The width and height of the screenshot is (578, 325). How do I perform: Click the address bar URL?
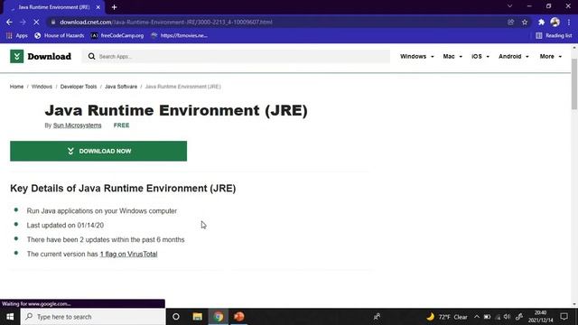[x=166, y=22]
